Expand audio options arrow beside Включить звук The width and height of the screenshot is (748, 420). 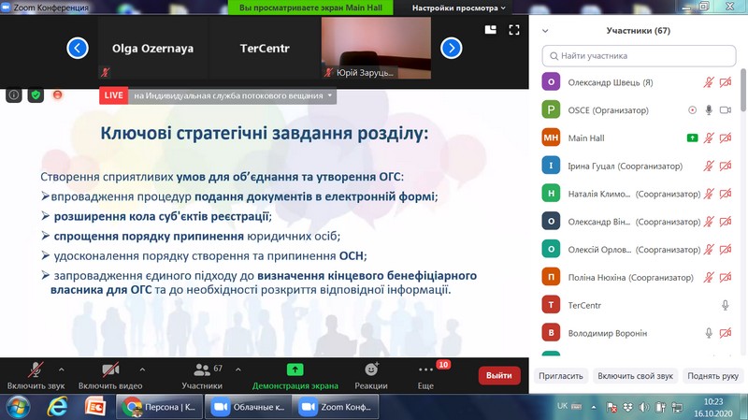tap(62, 369)
